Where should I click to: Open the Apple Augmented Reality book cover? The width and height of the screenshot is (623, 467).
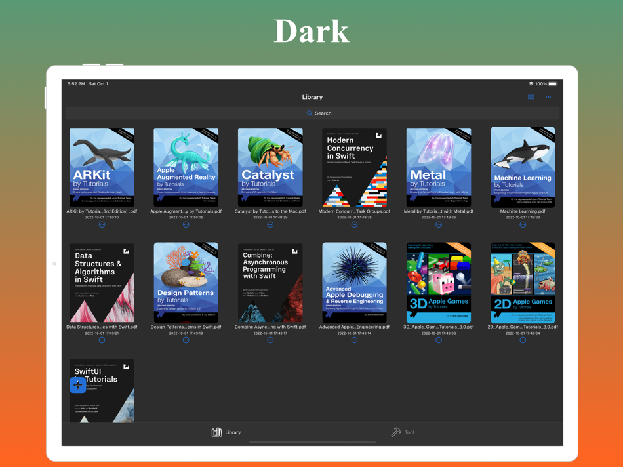pos(186,167)
